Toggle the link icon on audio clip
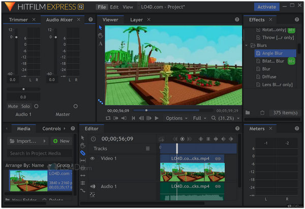 coord(218,187)
